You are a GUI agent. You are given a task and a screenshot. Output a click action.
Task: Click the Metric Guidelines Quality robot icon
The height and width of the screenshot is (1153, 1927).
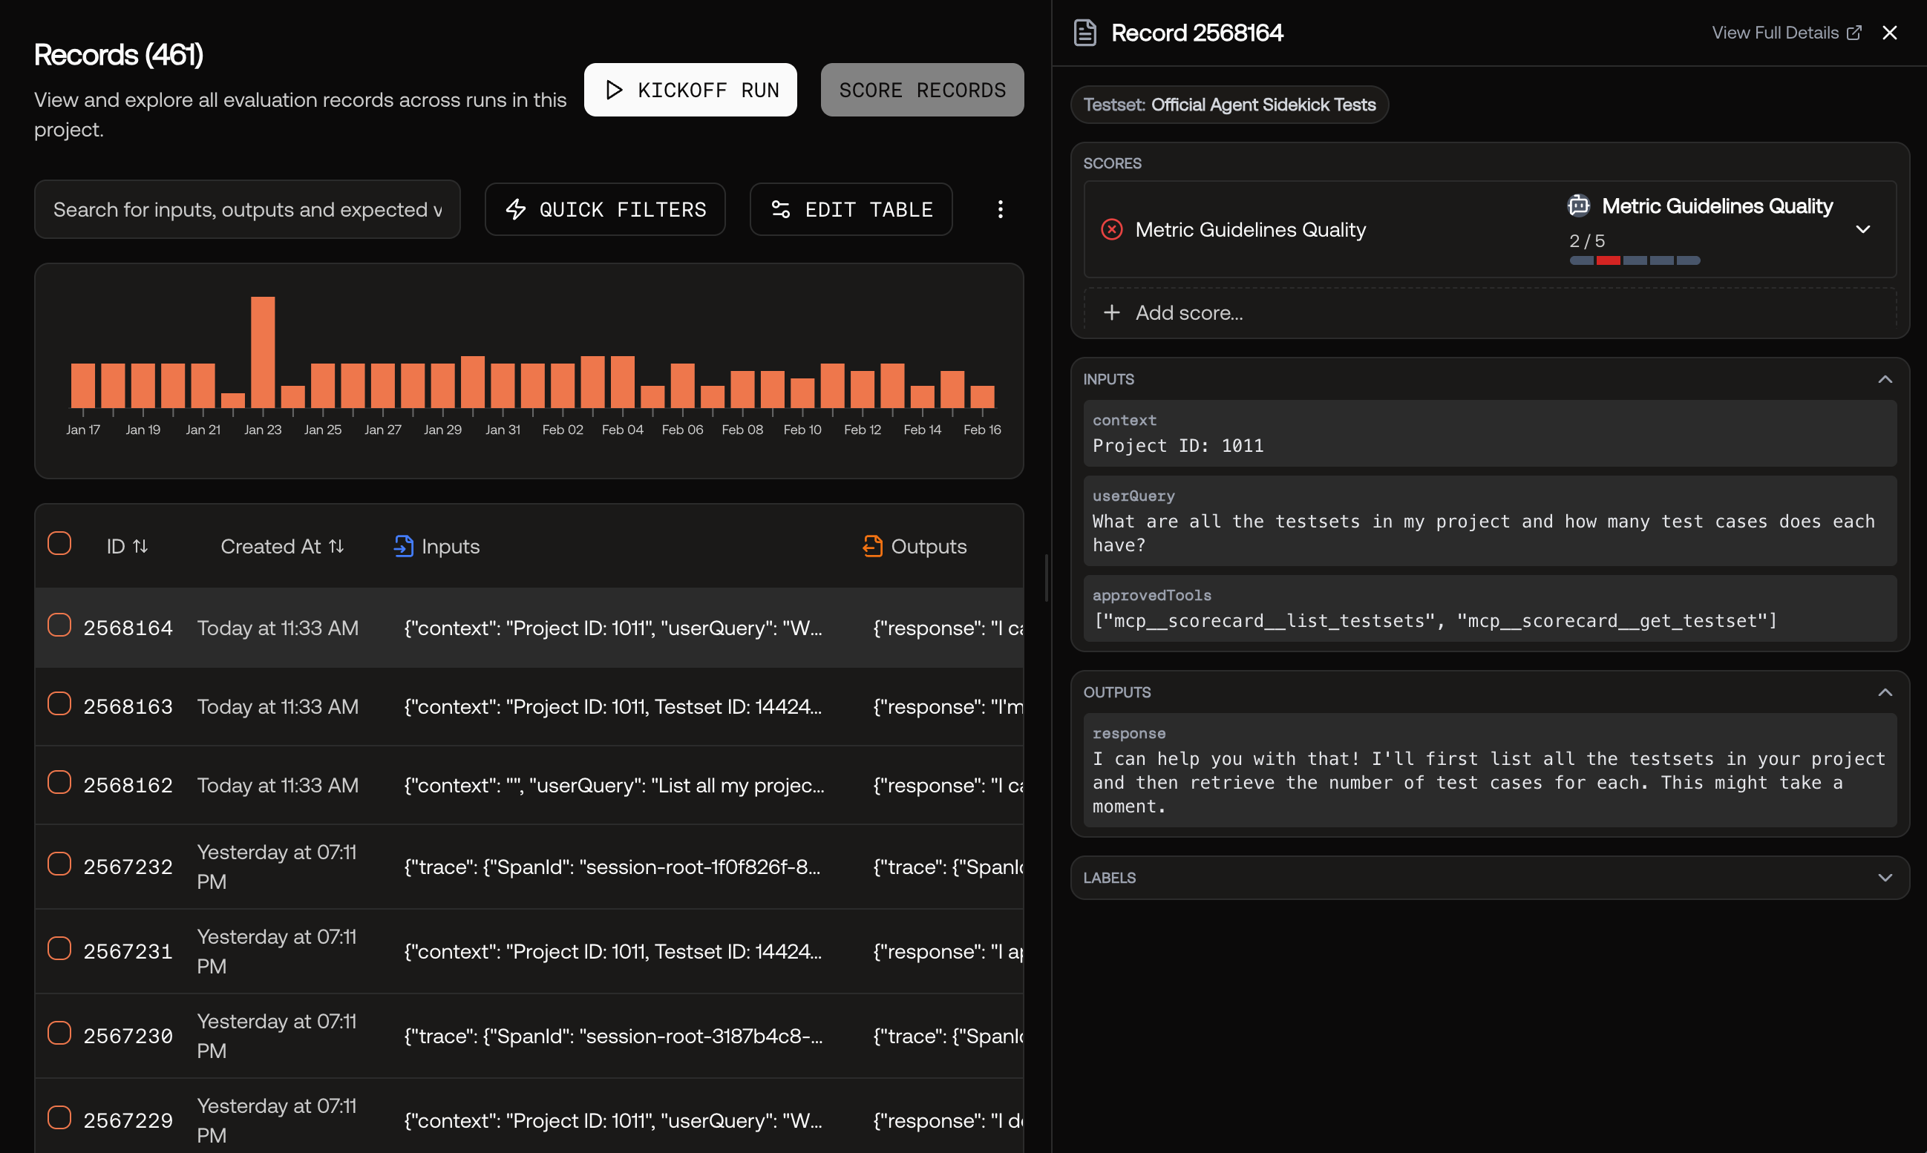(1579, 205)
